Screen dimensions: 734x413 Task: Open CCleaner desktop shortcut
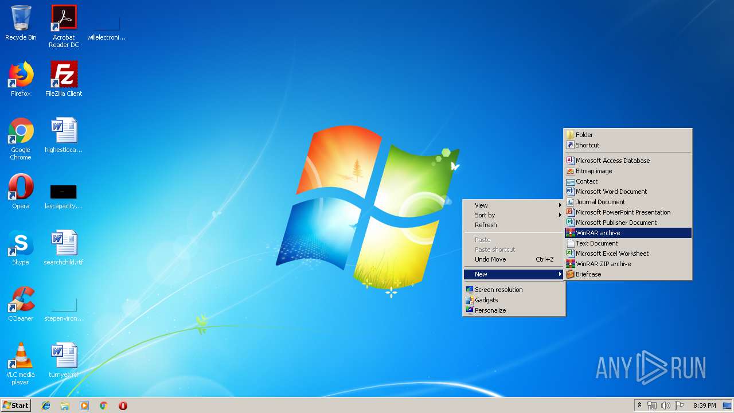pos(21,304)
